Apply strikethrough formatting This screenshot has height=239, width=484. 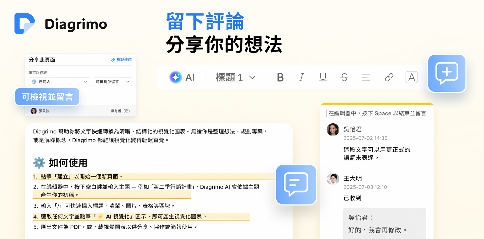coord(344,77)
